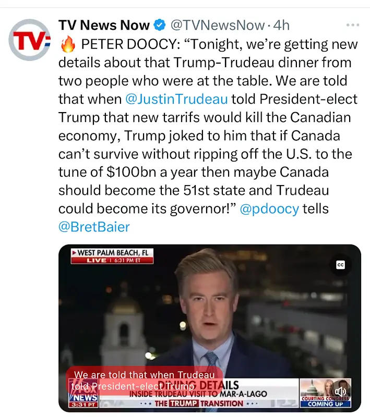Click the red subtitle caption overlay
370x417 pixels.
click(x=144, y=381)
